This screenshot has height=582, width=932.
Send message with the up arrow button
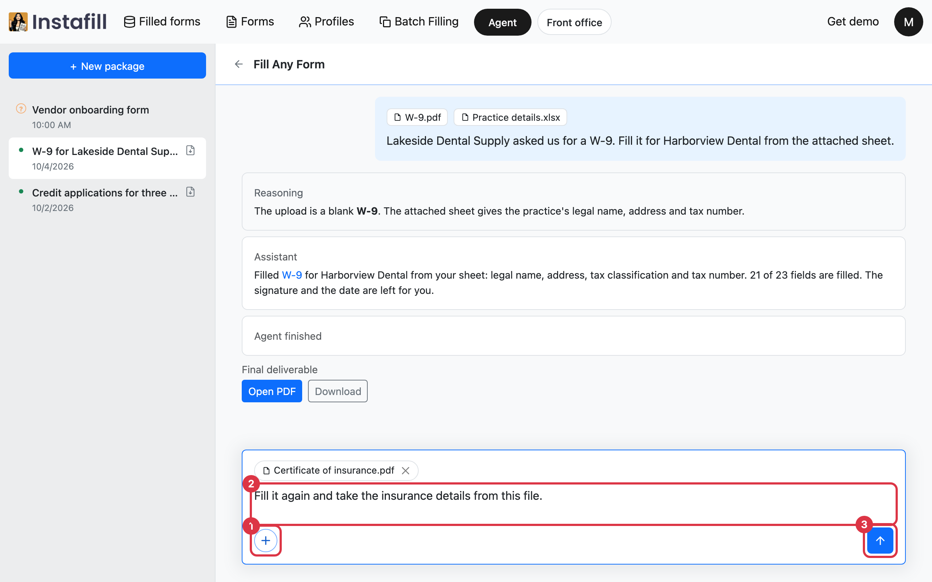pyautogui.click(x=880, y=541)
